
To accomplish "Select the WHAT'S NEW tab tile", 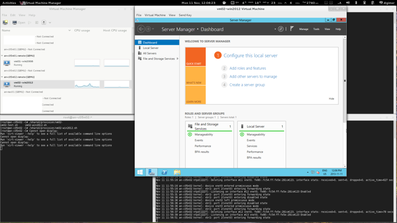I will pos(195,76).
